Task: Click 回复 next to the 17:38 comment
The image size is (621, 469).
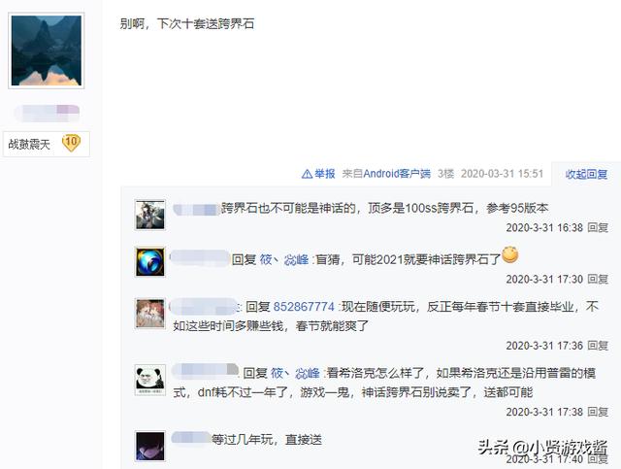Action: [x=598, y=412]
